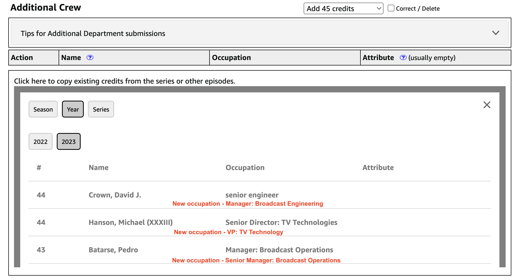Choose the 2023 year button
Screen dimensions: 516x280
click(x=68, y=142)
